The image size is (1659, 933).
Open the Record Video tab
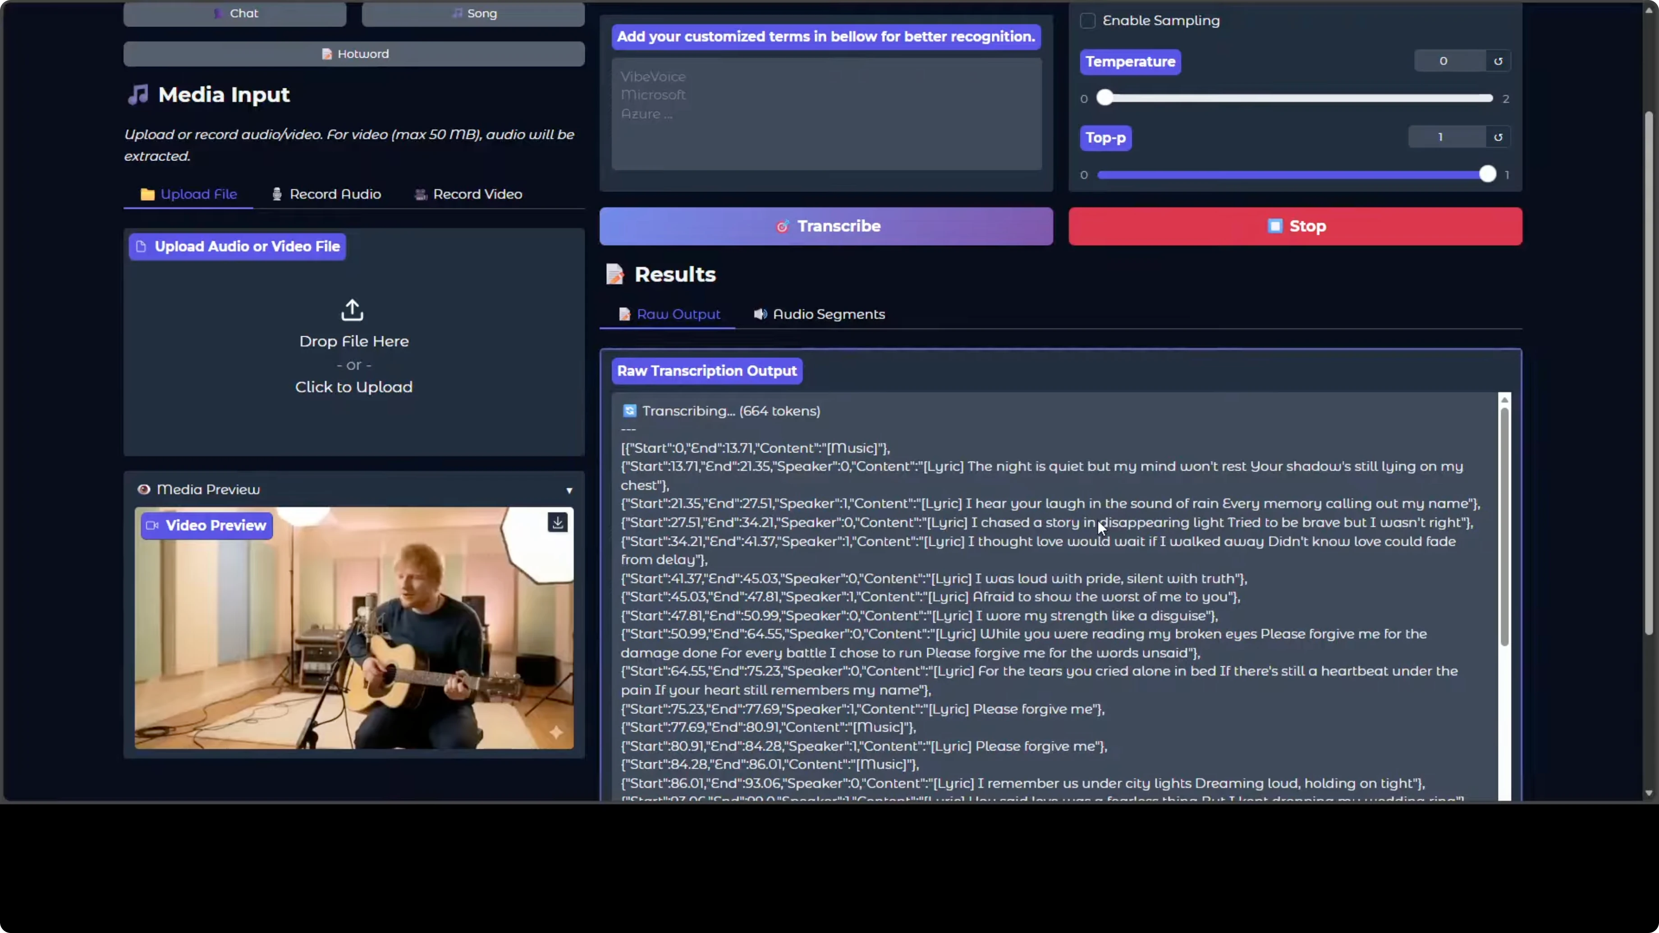coord(468,194)
